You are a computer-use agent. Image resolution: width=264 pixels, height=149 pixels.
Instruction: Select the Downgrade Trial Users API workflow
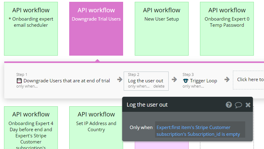point(96,29)
